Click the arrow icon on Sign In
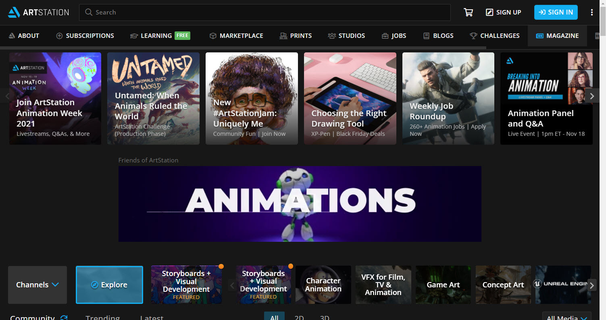Viewport: 606px width, 320px height. (x=542, y=12)
